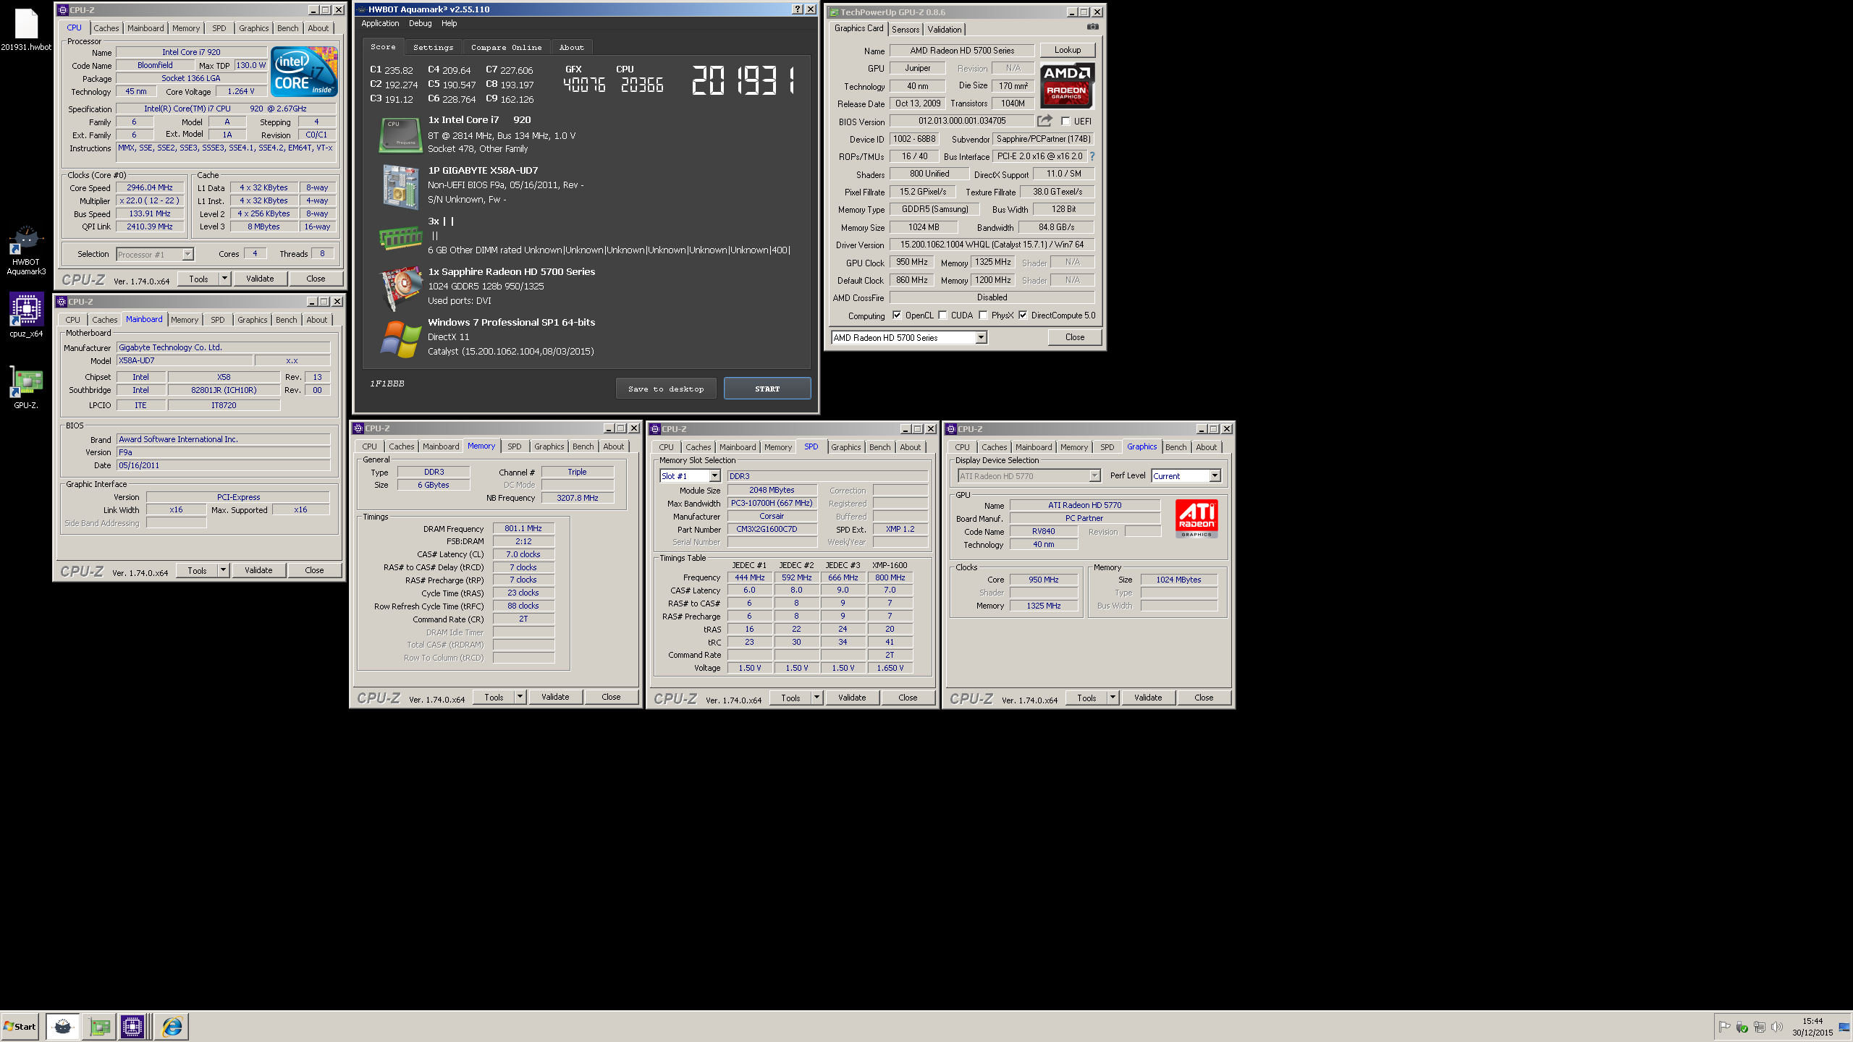Toggle the DirectCompute 5.0 checkbox
The width and height of the screenshot is (1853, 1042).
tap(1023, 315)
